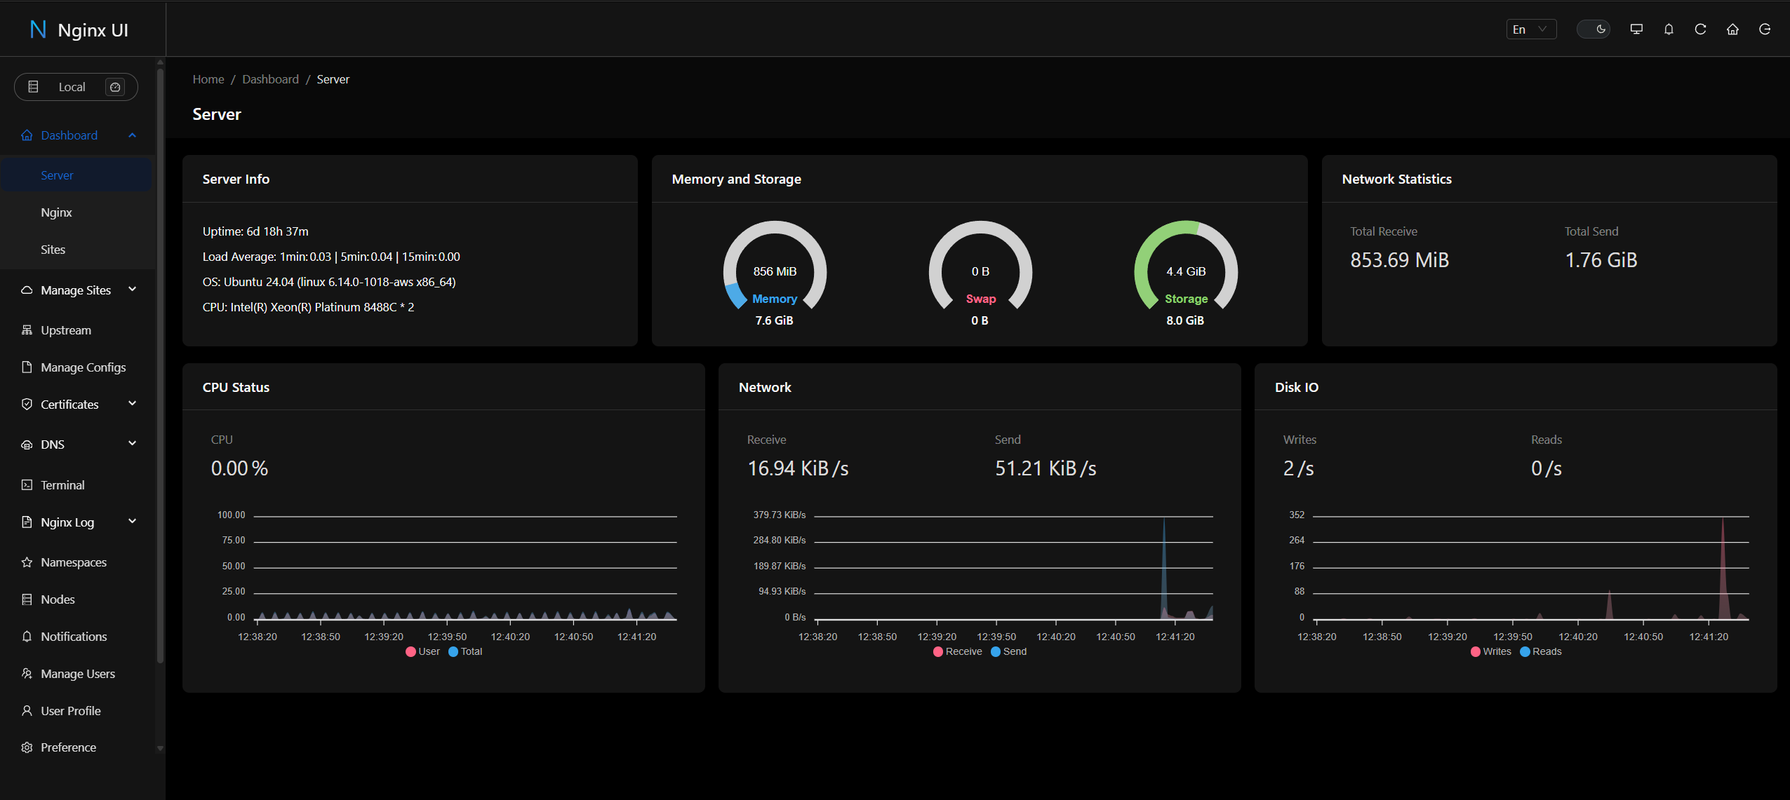Expand the DNS menu chevron
The image size is (1790, 800).
(x=132, y=444)
